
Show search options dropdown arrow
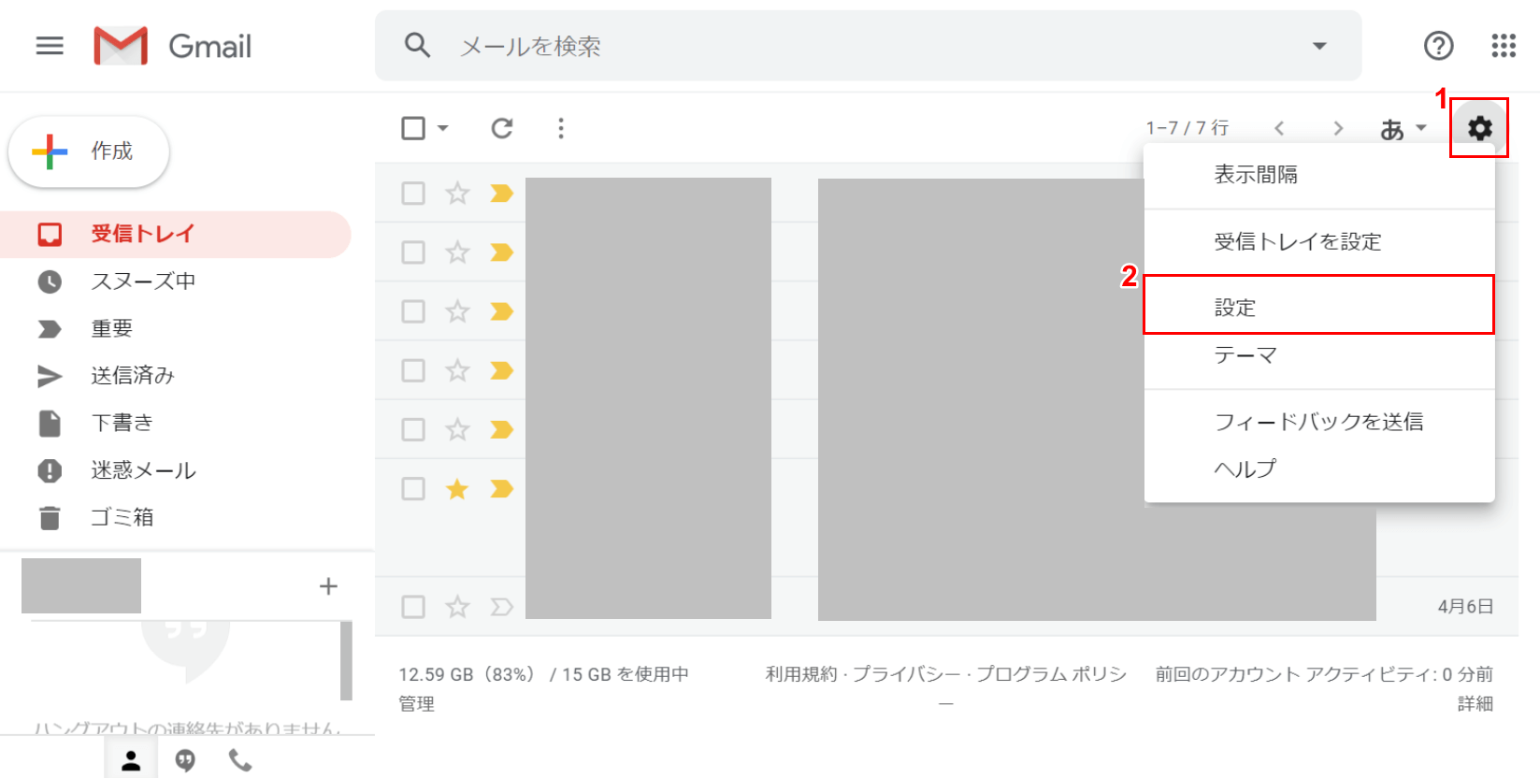[x=1319, y=46]
